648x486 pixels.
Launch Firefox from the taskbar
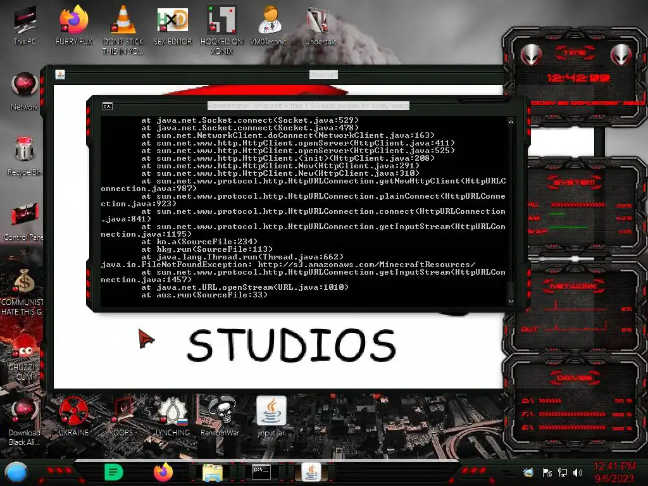click(x=163, y=472)
